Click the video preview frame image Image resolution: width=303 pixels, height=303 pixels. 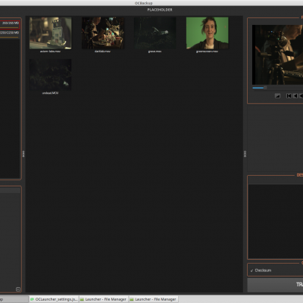click(277, 55)
